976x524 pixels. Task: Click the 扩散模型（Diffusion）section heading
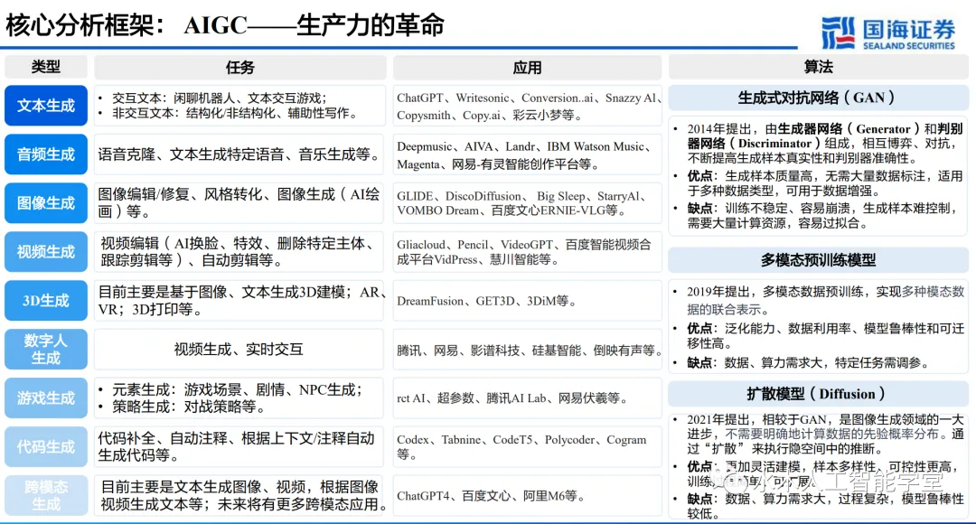point(818,394)
